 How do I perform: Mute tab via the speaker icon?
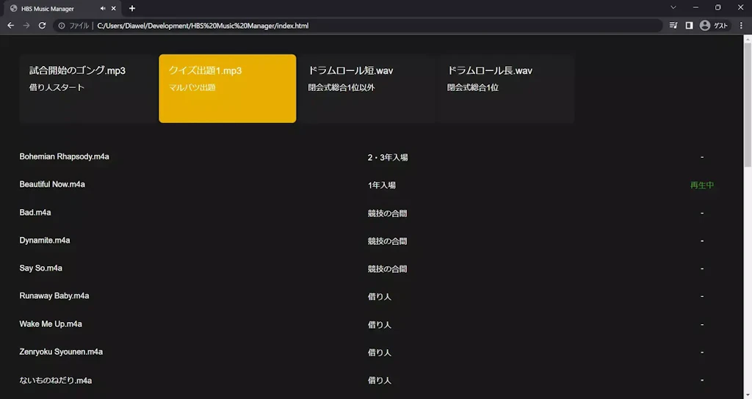tap(103, 8)
